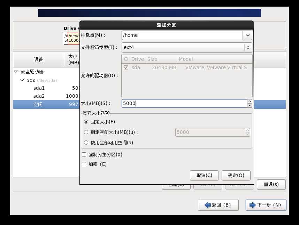The image size is (299, 225).
Task: Select the 空闲 free space row
Action: [47, 104]
